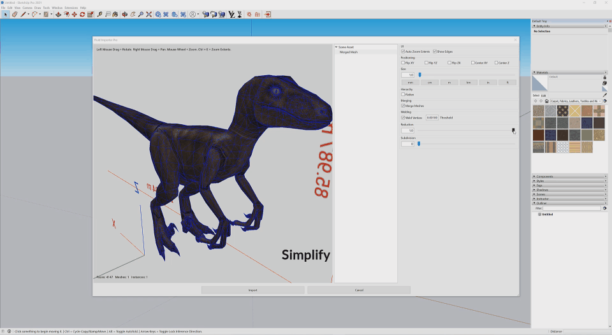This screenshot has width=612, height=335.
Task: Click the materials Details arrow icon
Action: (605, 101)
